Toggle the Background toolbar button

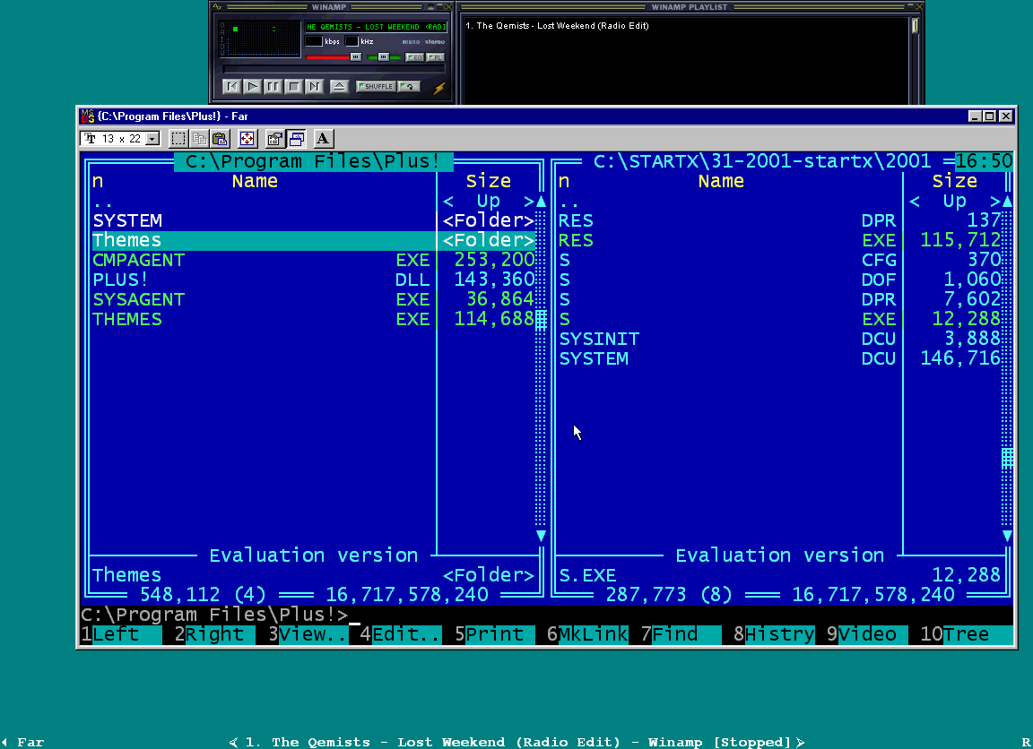(x=297, y=139)
